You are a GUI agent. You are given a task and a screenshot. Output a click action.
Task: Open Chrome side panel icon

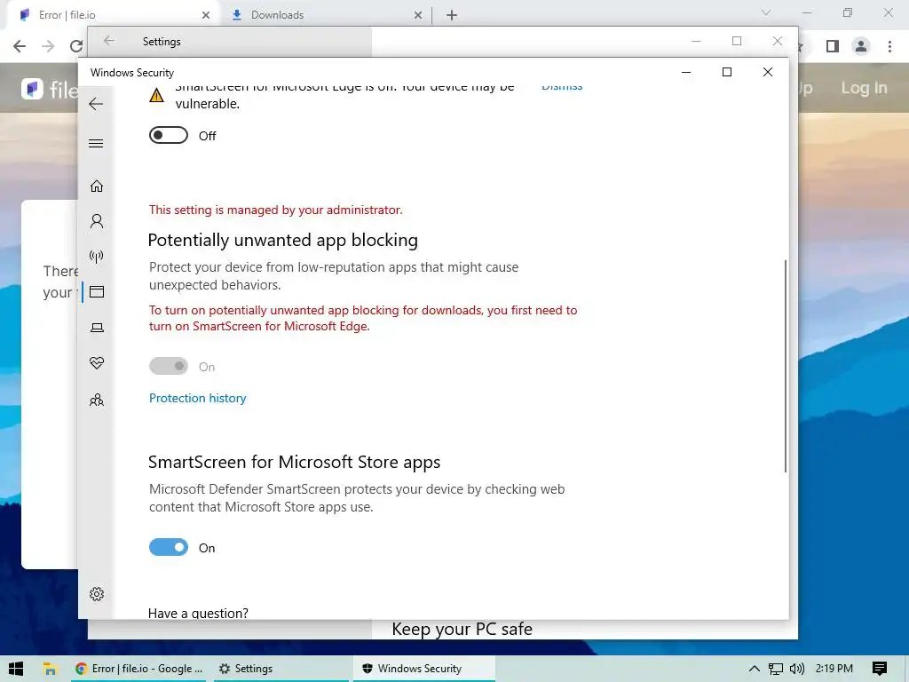pyautogui.click(x=833, y=46)
